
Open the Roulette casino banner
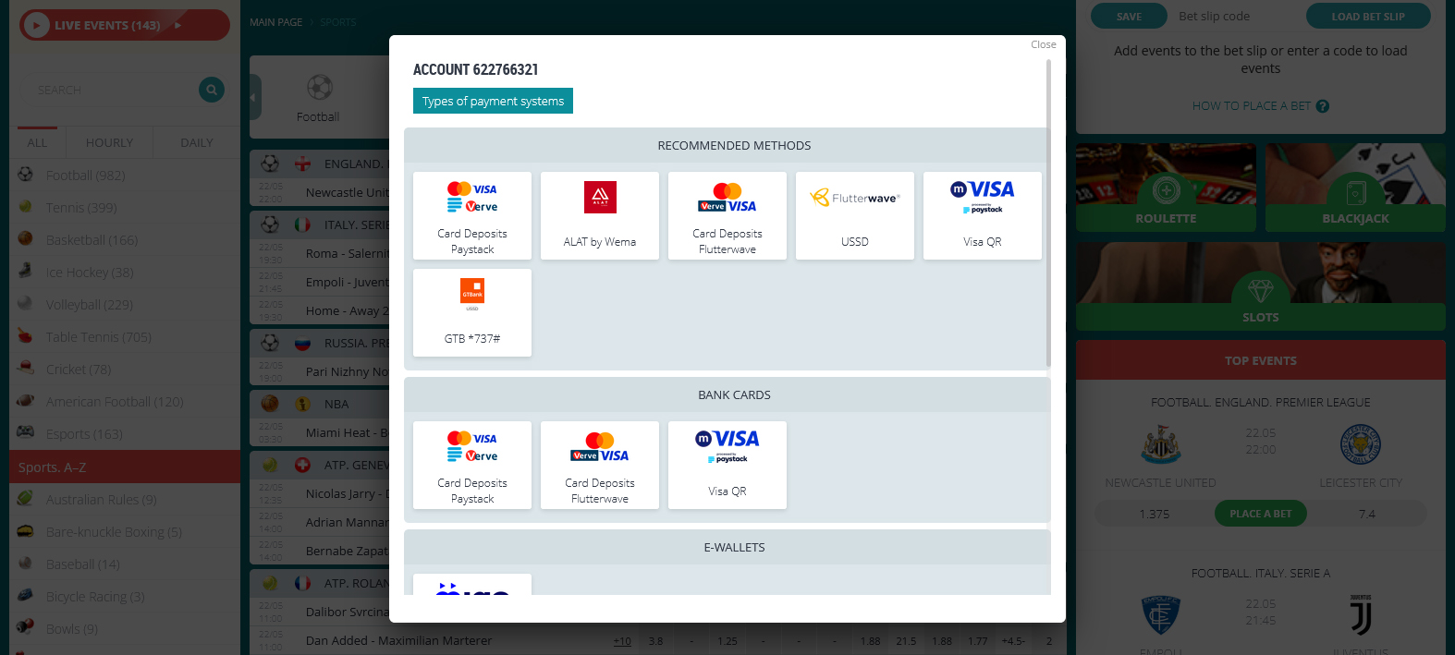click(1166, 188)
